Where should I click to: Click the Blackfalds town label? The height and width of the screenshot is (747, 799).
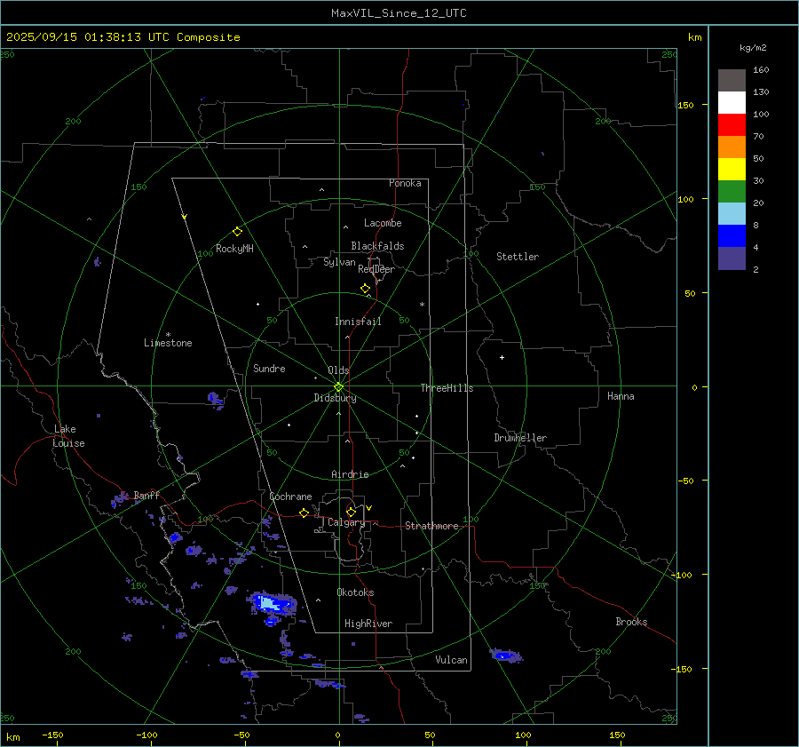pyautogui.click(x=377, y=246)
